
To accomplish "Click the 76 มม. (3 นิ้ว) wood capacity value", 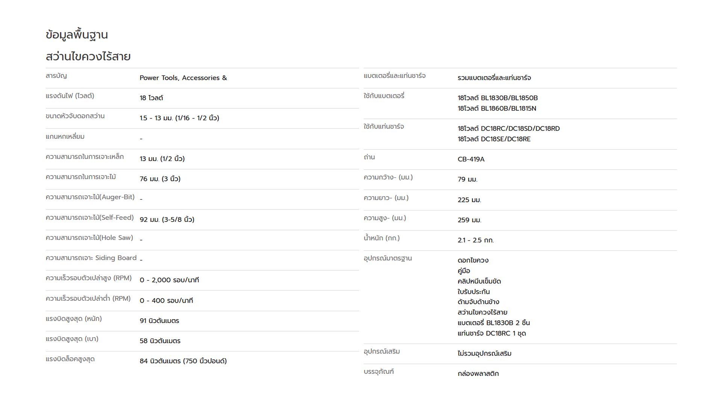I will click(160, 179).
